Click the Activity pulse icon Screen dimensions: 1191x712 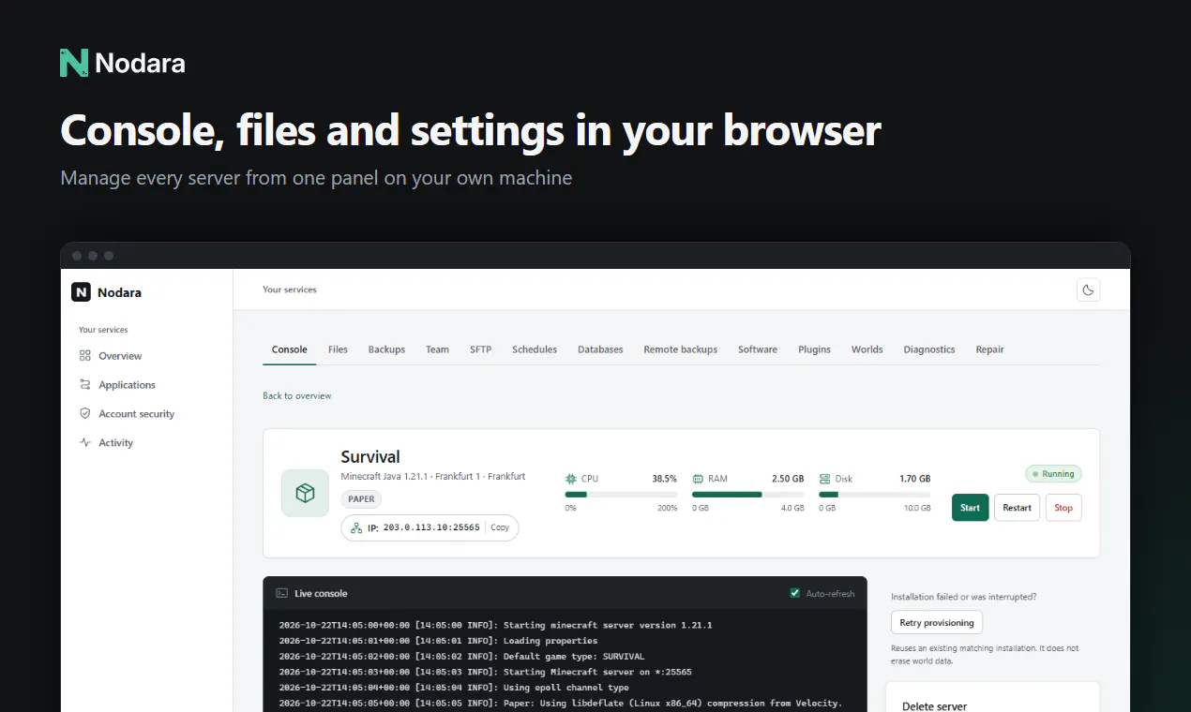[x=85, y=443]
